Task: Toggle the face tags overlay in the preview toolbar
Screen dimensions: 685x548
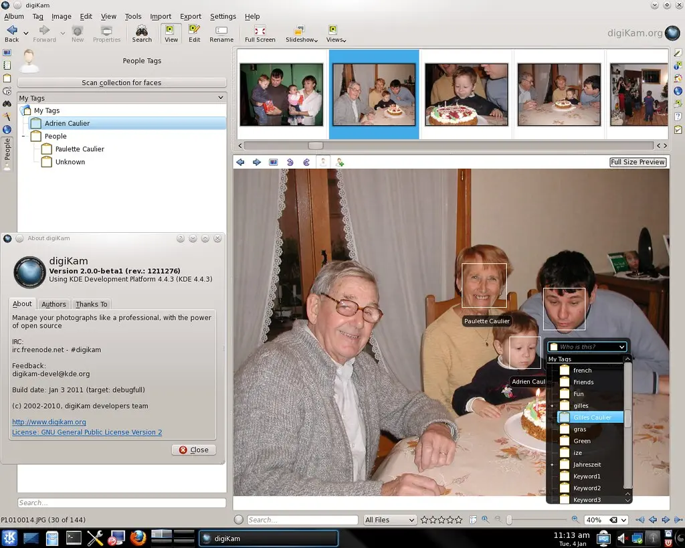Action: click(x=322, y=162)
